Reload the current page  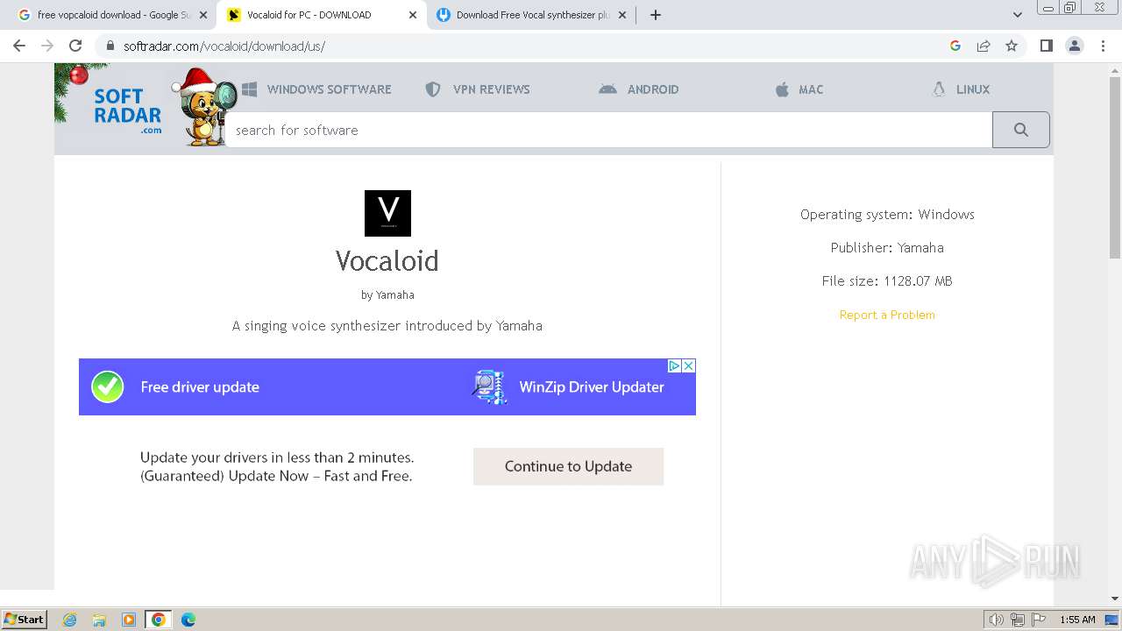(x=75, y=46)
